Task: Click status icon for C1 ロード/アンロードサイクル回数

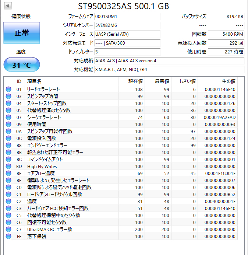Action: (x=8, y=194)
